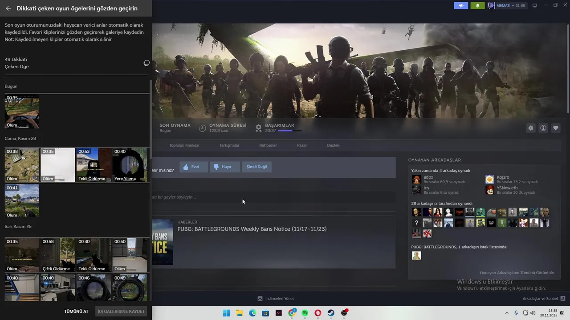The width and height of the screenshot is (570, 320).
Task: Open Spotify from the taskbar
Action: (305, 313)
